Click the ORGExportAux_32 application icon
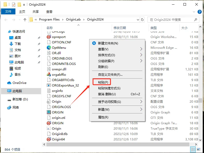The image size is (204, 153). click(49, 85)
